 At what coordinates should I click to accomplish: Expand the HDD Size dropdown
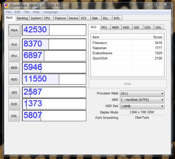click(x=142, y=106)
